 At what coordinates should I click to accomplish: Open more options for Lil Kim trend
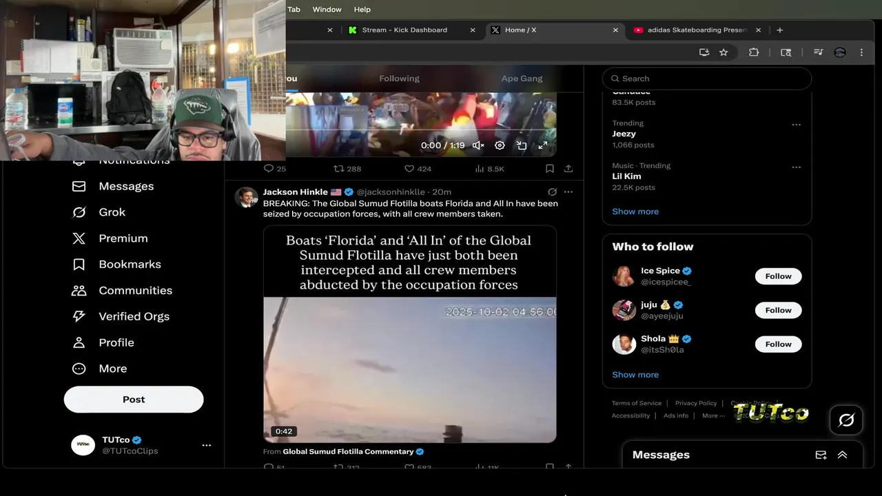coord(797,167)
